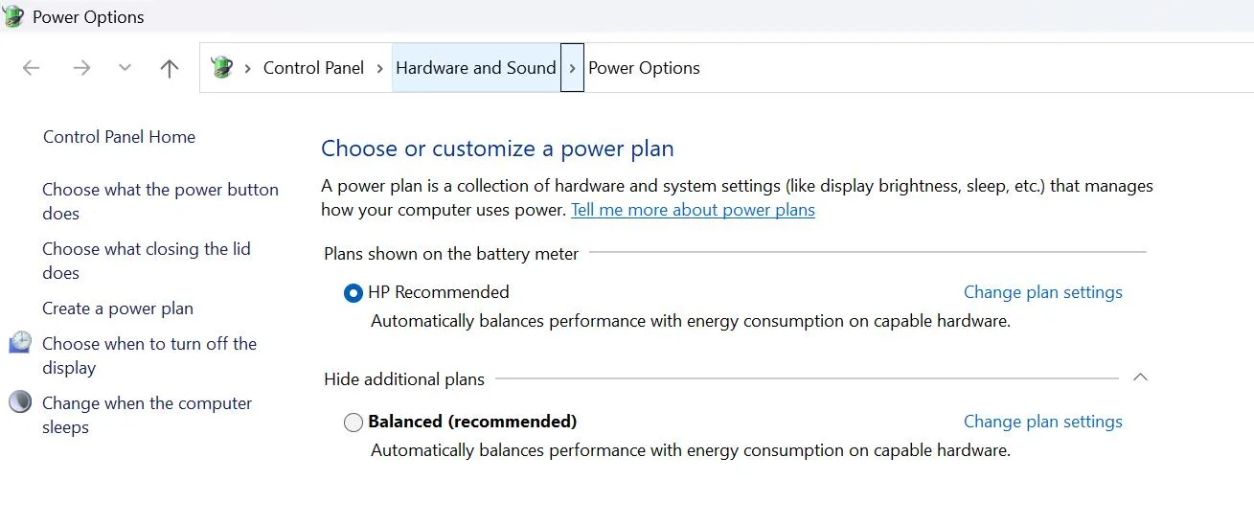Screen dimensions: 1254x526
Task: Click the Power Options icon in address bar
Action: point(222,68)
